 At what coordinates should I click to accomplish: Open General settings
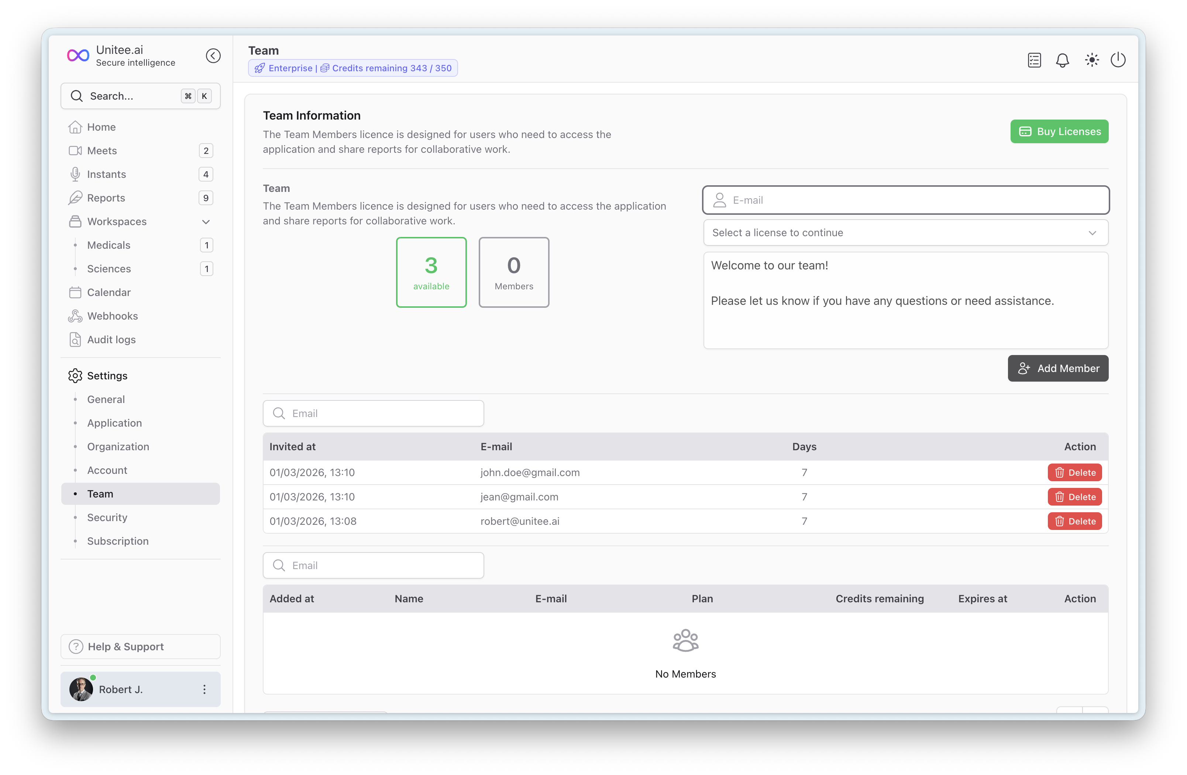click(x=140, y=399)
